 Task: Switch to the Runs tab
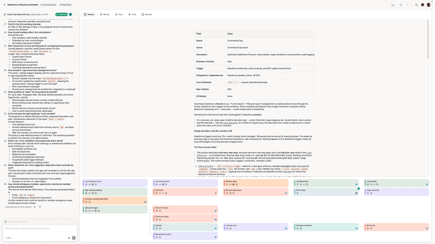(x=119, y=14)
